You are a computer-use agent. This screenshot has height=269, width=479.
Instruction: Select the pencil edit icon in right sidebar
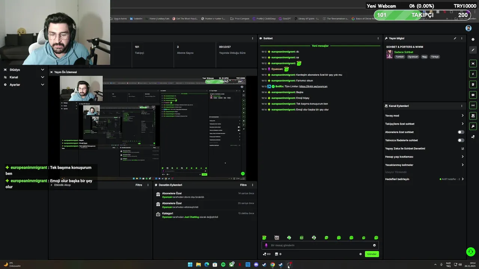click(473, 50)
